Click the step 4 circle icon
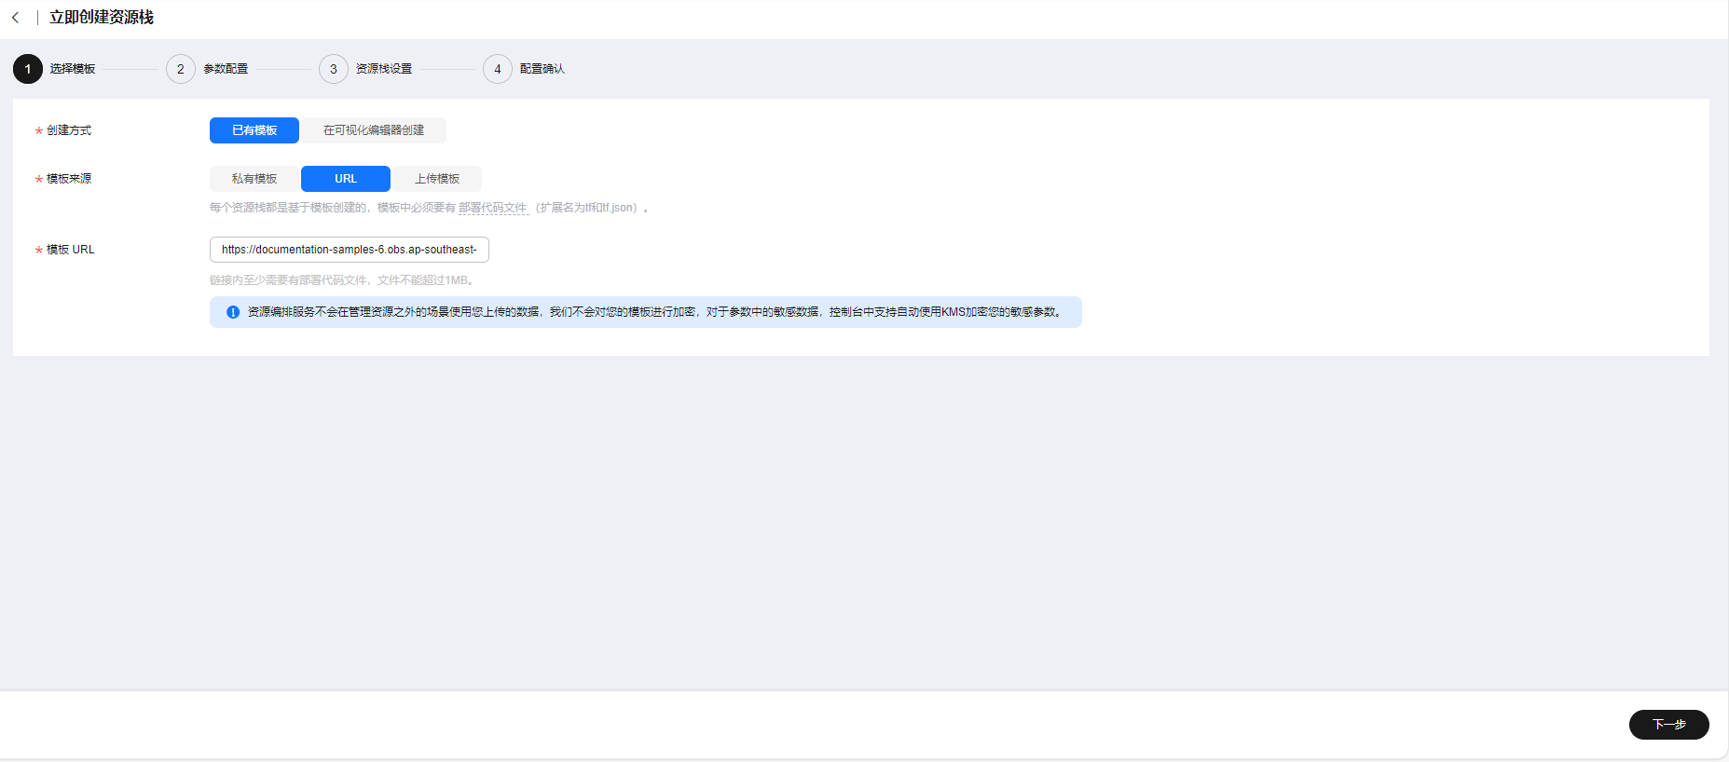This screenshot has width=1729, height=762. tap(498, 69)
